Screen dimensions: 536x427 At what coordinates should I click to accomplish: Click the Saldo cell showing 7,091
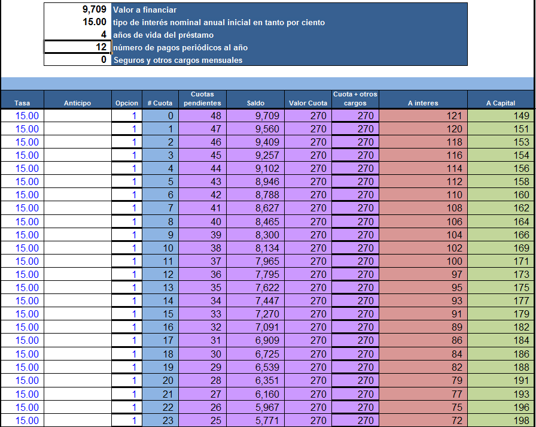point(255,327)
